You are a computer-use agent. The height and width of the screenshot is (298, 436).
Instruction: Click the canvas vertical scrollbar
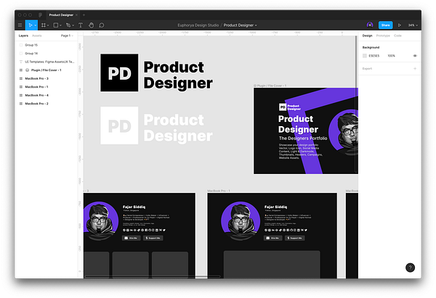click(356, 104)
